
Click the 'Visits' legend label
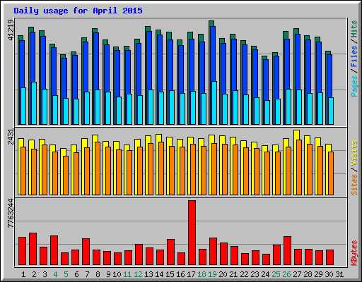coord(354,153)
